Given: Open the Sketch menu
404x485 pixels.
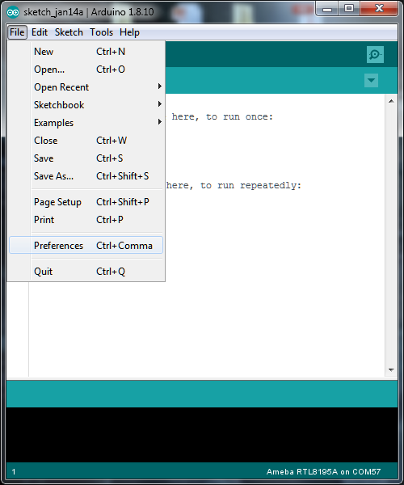Looking at the screenshot, I should click(x=69, y=32).
